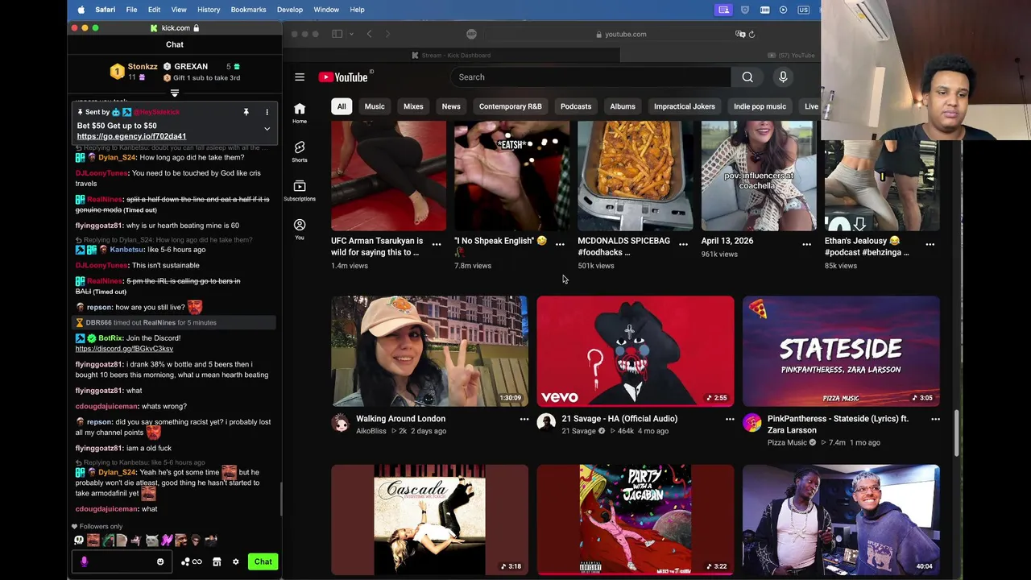
Task: Open the Party with a Jagaban thumbnail
Action: (x=636, y=520)
